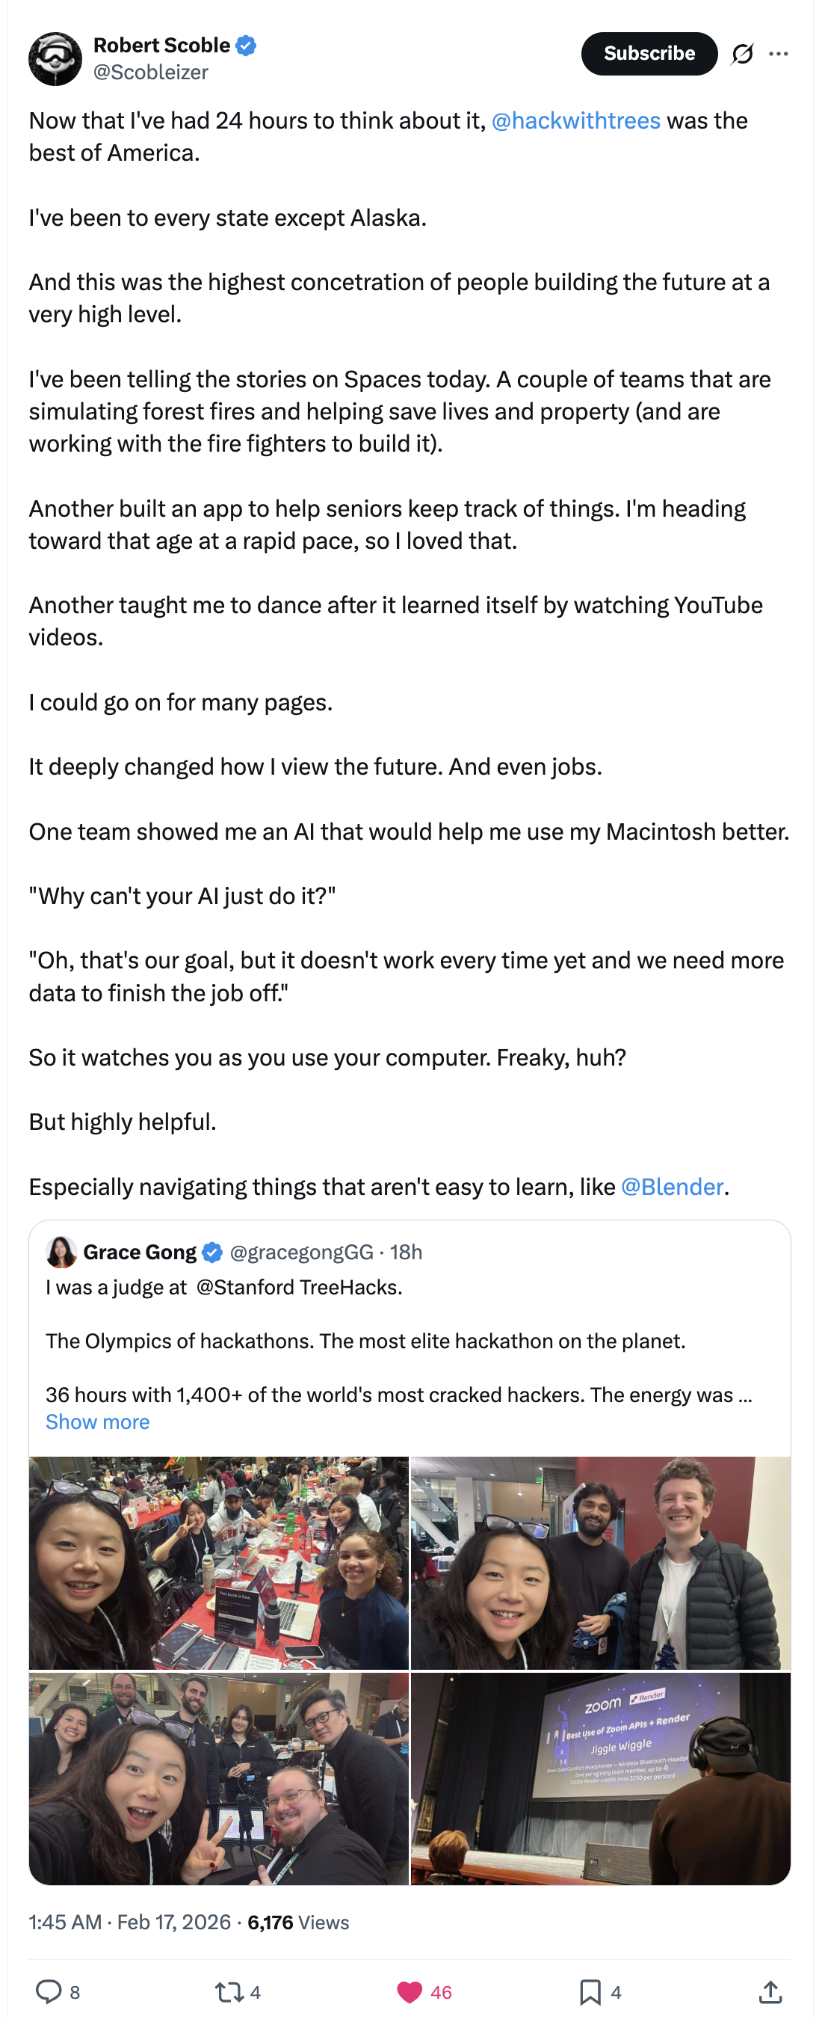Click Grace Gong's avatar in quoted tweet
This screenshot has height=2019, width=825.
61,1252
